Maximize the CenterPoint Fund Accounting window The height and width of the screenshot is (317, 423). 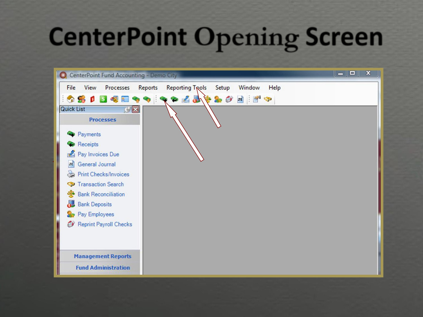click(352, 73)
